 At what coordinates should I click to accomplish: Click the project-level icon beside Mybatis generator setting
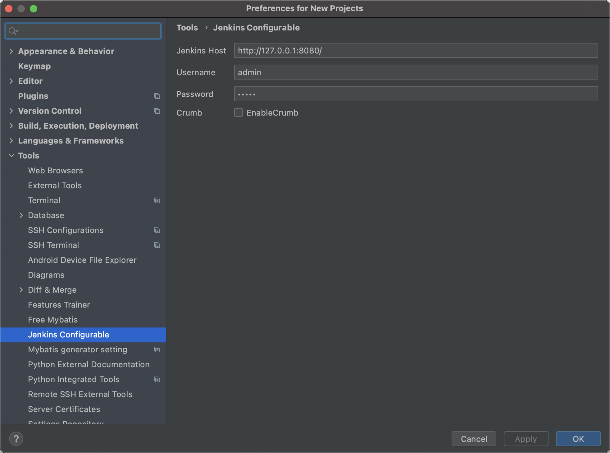pyautogui.click(x=157, y=350)
